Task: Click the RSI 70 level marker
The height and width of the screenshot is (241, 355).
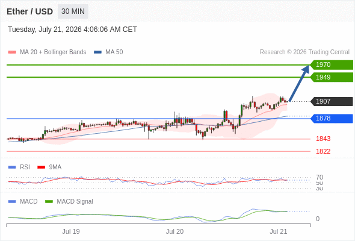Action: (x=319, y=177)
